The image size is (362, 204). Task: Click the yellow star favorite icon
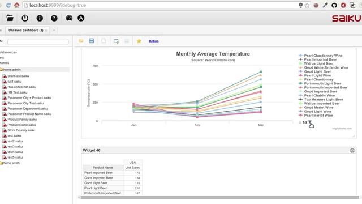click(139, 41)
